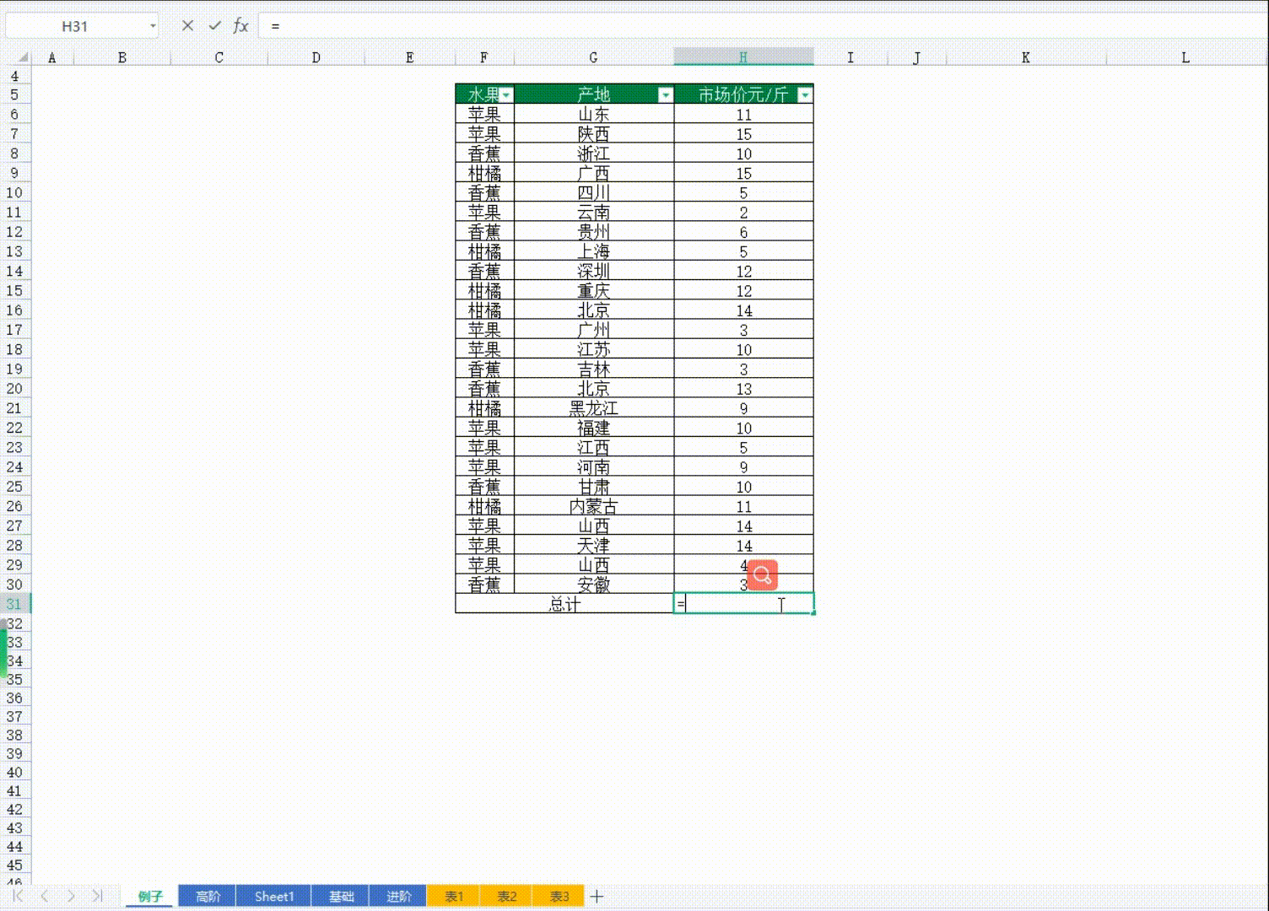Select column F header

tap(484, 57)
